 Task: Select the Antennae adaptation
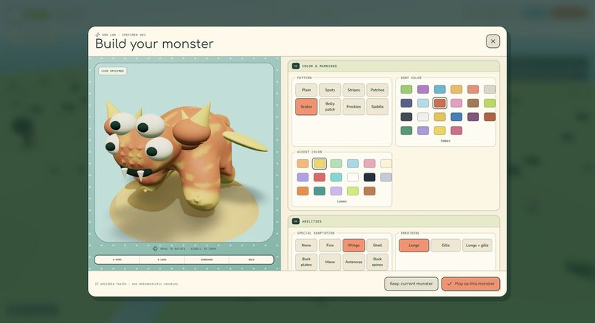click(x=354, y=262)
